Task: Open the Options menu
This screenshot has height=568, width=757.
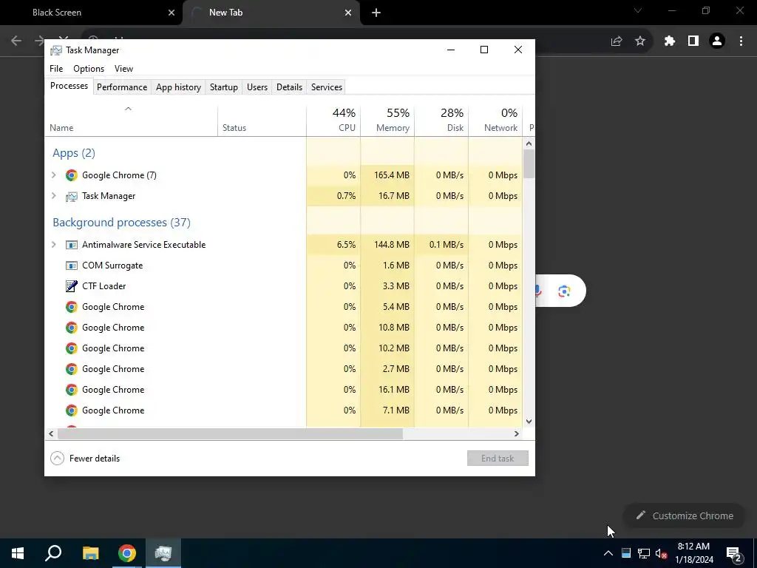Action: (89, 69)
